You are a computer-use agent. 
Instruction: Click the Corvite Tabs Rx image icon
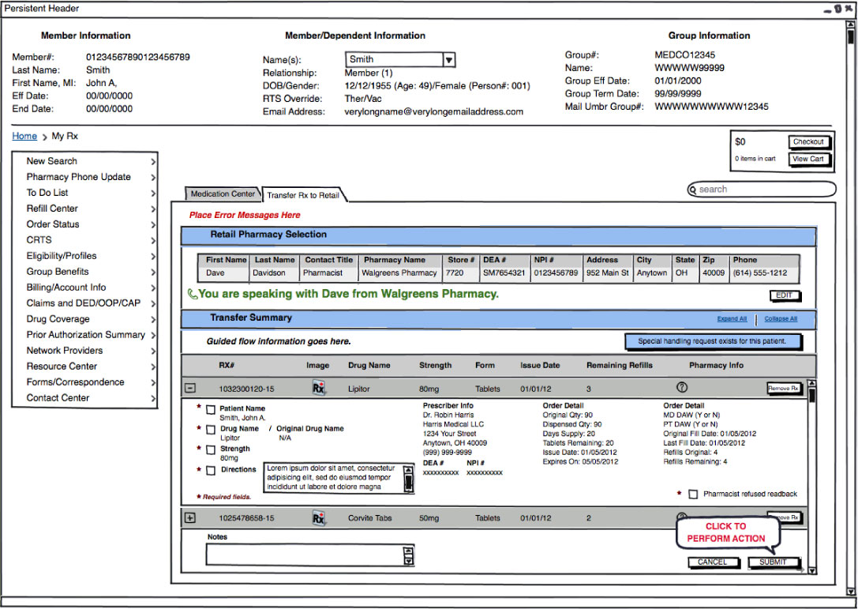[318, 519]
